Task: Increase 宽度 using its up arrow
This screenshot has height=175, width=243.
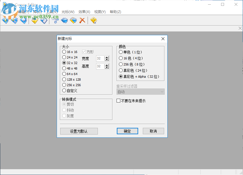Action: coord(107,57)
